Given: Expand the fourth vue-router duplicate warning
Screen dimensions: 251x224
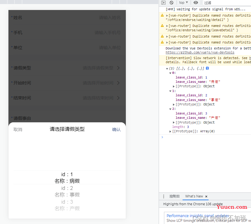Looking at the screenshot, I should (167, 43).
